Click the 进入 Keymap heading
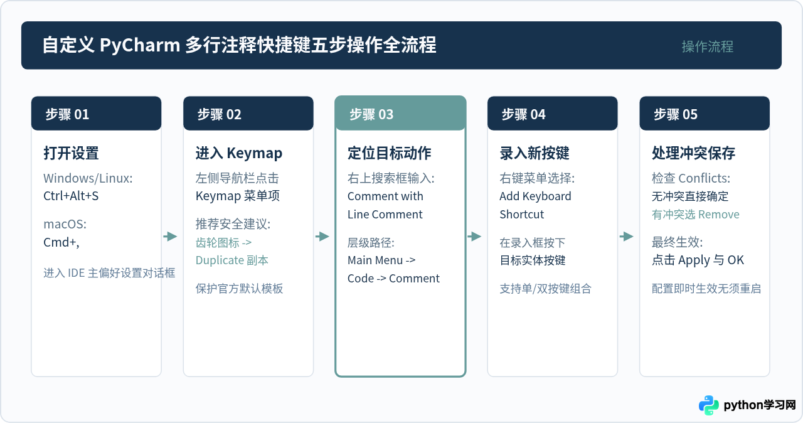The image size is (803, 423). [239, 153]
